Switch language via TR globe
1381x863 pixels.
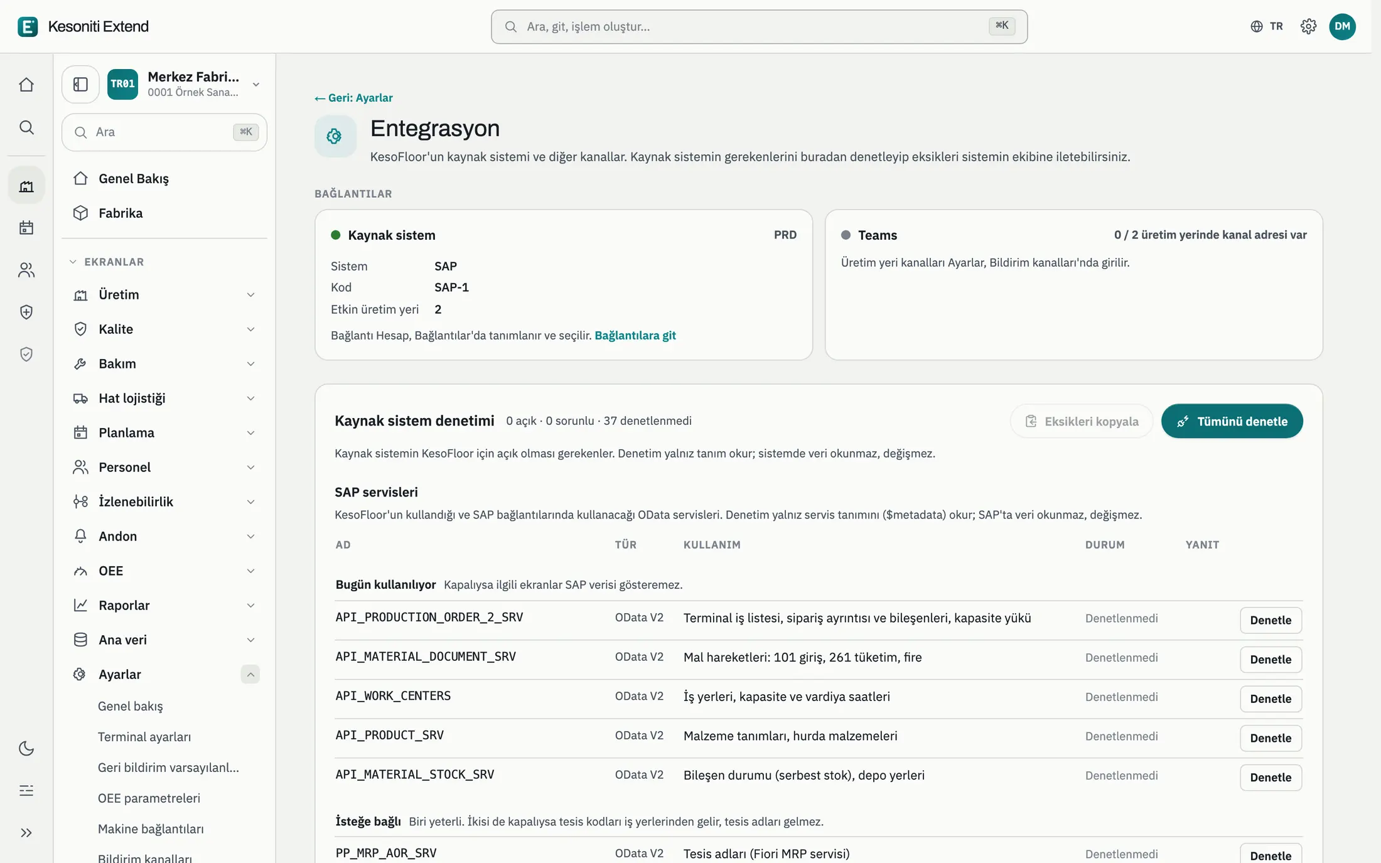click(x=1267, y=26)
